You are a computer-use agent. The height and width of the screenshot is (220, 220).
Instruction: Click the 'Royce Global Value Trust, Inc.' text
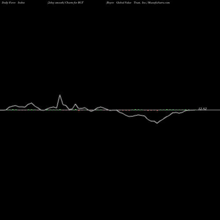[126, 3]
